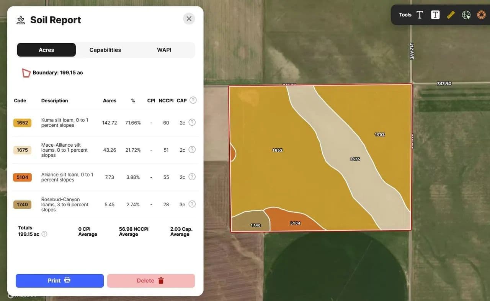The image size is (490, 301).
Task: Close the Soil Report panel
Action: coord(189,19)
